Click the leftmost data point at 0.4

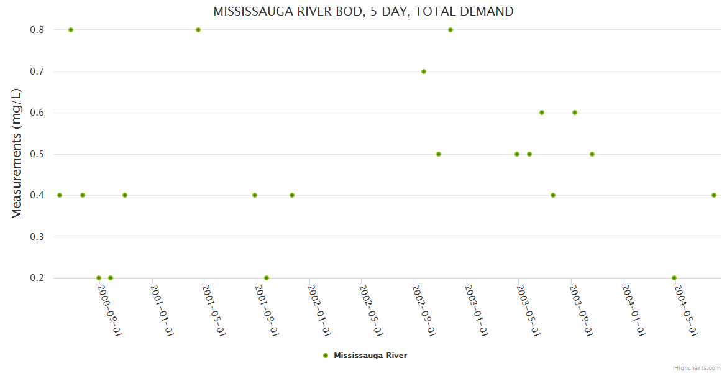click(60, 195)
